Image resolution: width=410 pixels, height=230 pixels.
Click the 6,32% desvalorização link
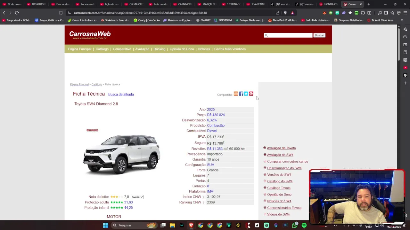coord(212,120)
